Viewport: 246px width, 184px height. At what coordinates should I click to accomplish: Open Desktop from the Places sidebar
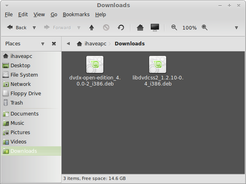(x=31, y=65)
